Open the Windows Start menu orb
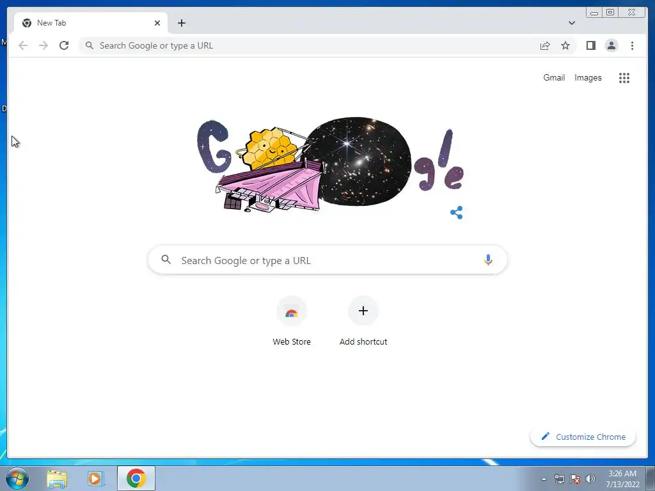 click(x=17, y=478)
